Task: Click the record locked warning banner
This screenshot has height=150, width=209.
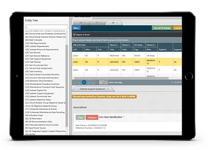Action: coord(104,97)
